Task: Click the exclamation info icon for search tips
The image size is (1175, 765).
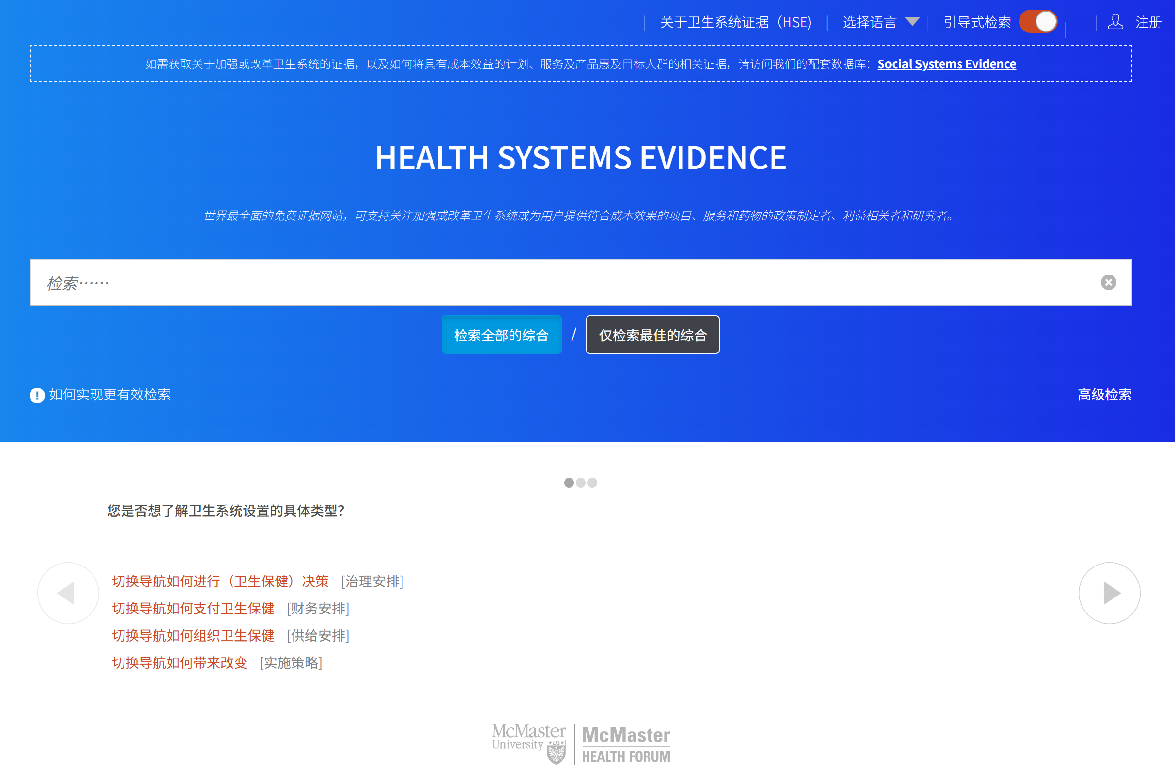Action: tap(37, 396)
